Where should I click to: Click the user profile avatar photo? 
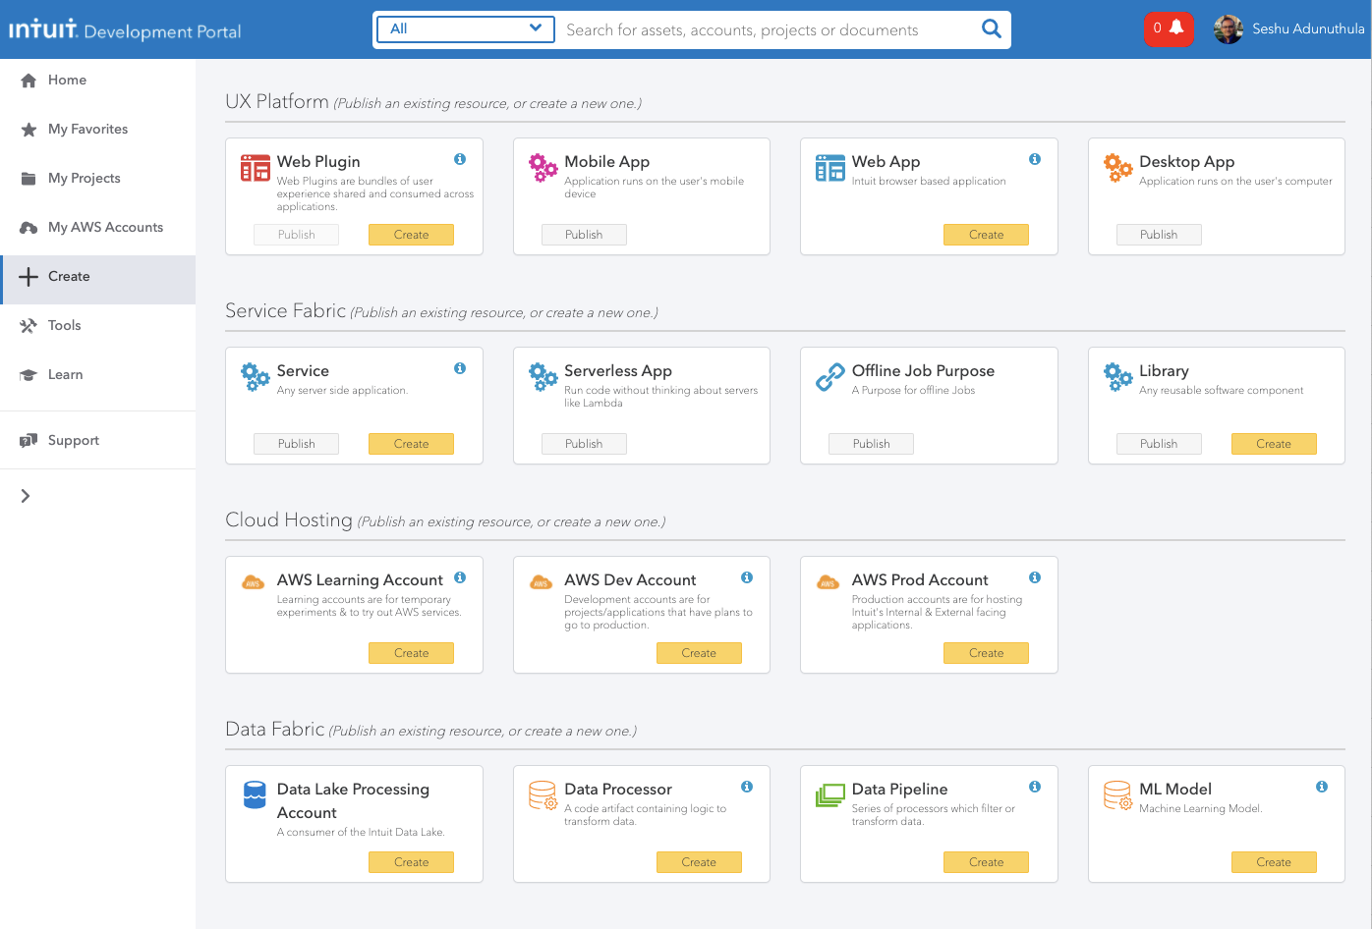[x=1229, y=29]
